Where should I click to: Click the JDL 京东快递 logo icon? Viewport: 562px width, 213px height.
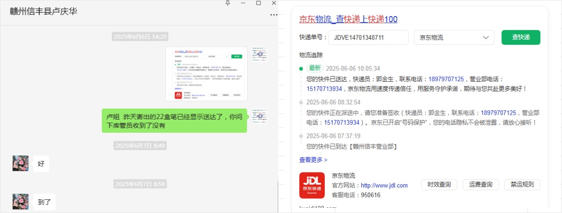(312, 186)
